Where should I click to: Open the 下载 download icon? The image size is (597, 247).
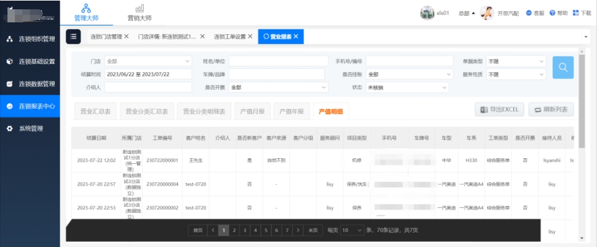(576, 13)
